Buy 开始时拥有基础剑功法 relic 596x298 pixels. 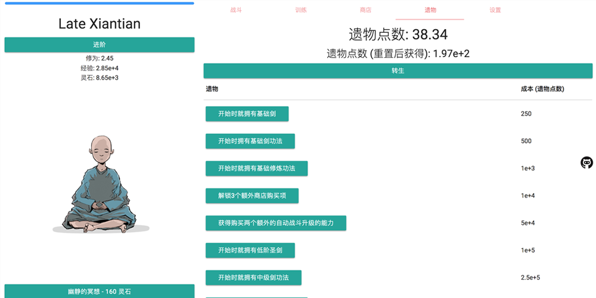tap(250, 141)
